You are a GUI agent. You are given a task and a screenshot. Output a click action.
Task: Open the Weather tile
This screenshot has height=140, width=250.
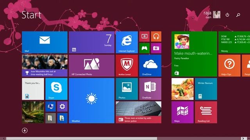tap(91, 101)
